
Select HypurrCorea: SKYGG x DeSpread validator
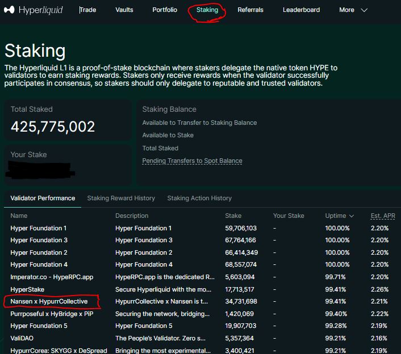tap(59, 351)
